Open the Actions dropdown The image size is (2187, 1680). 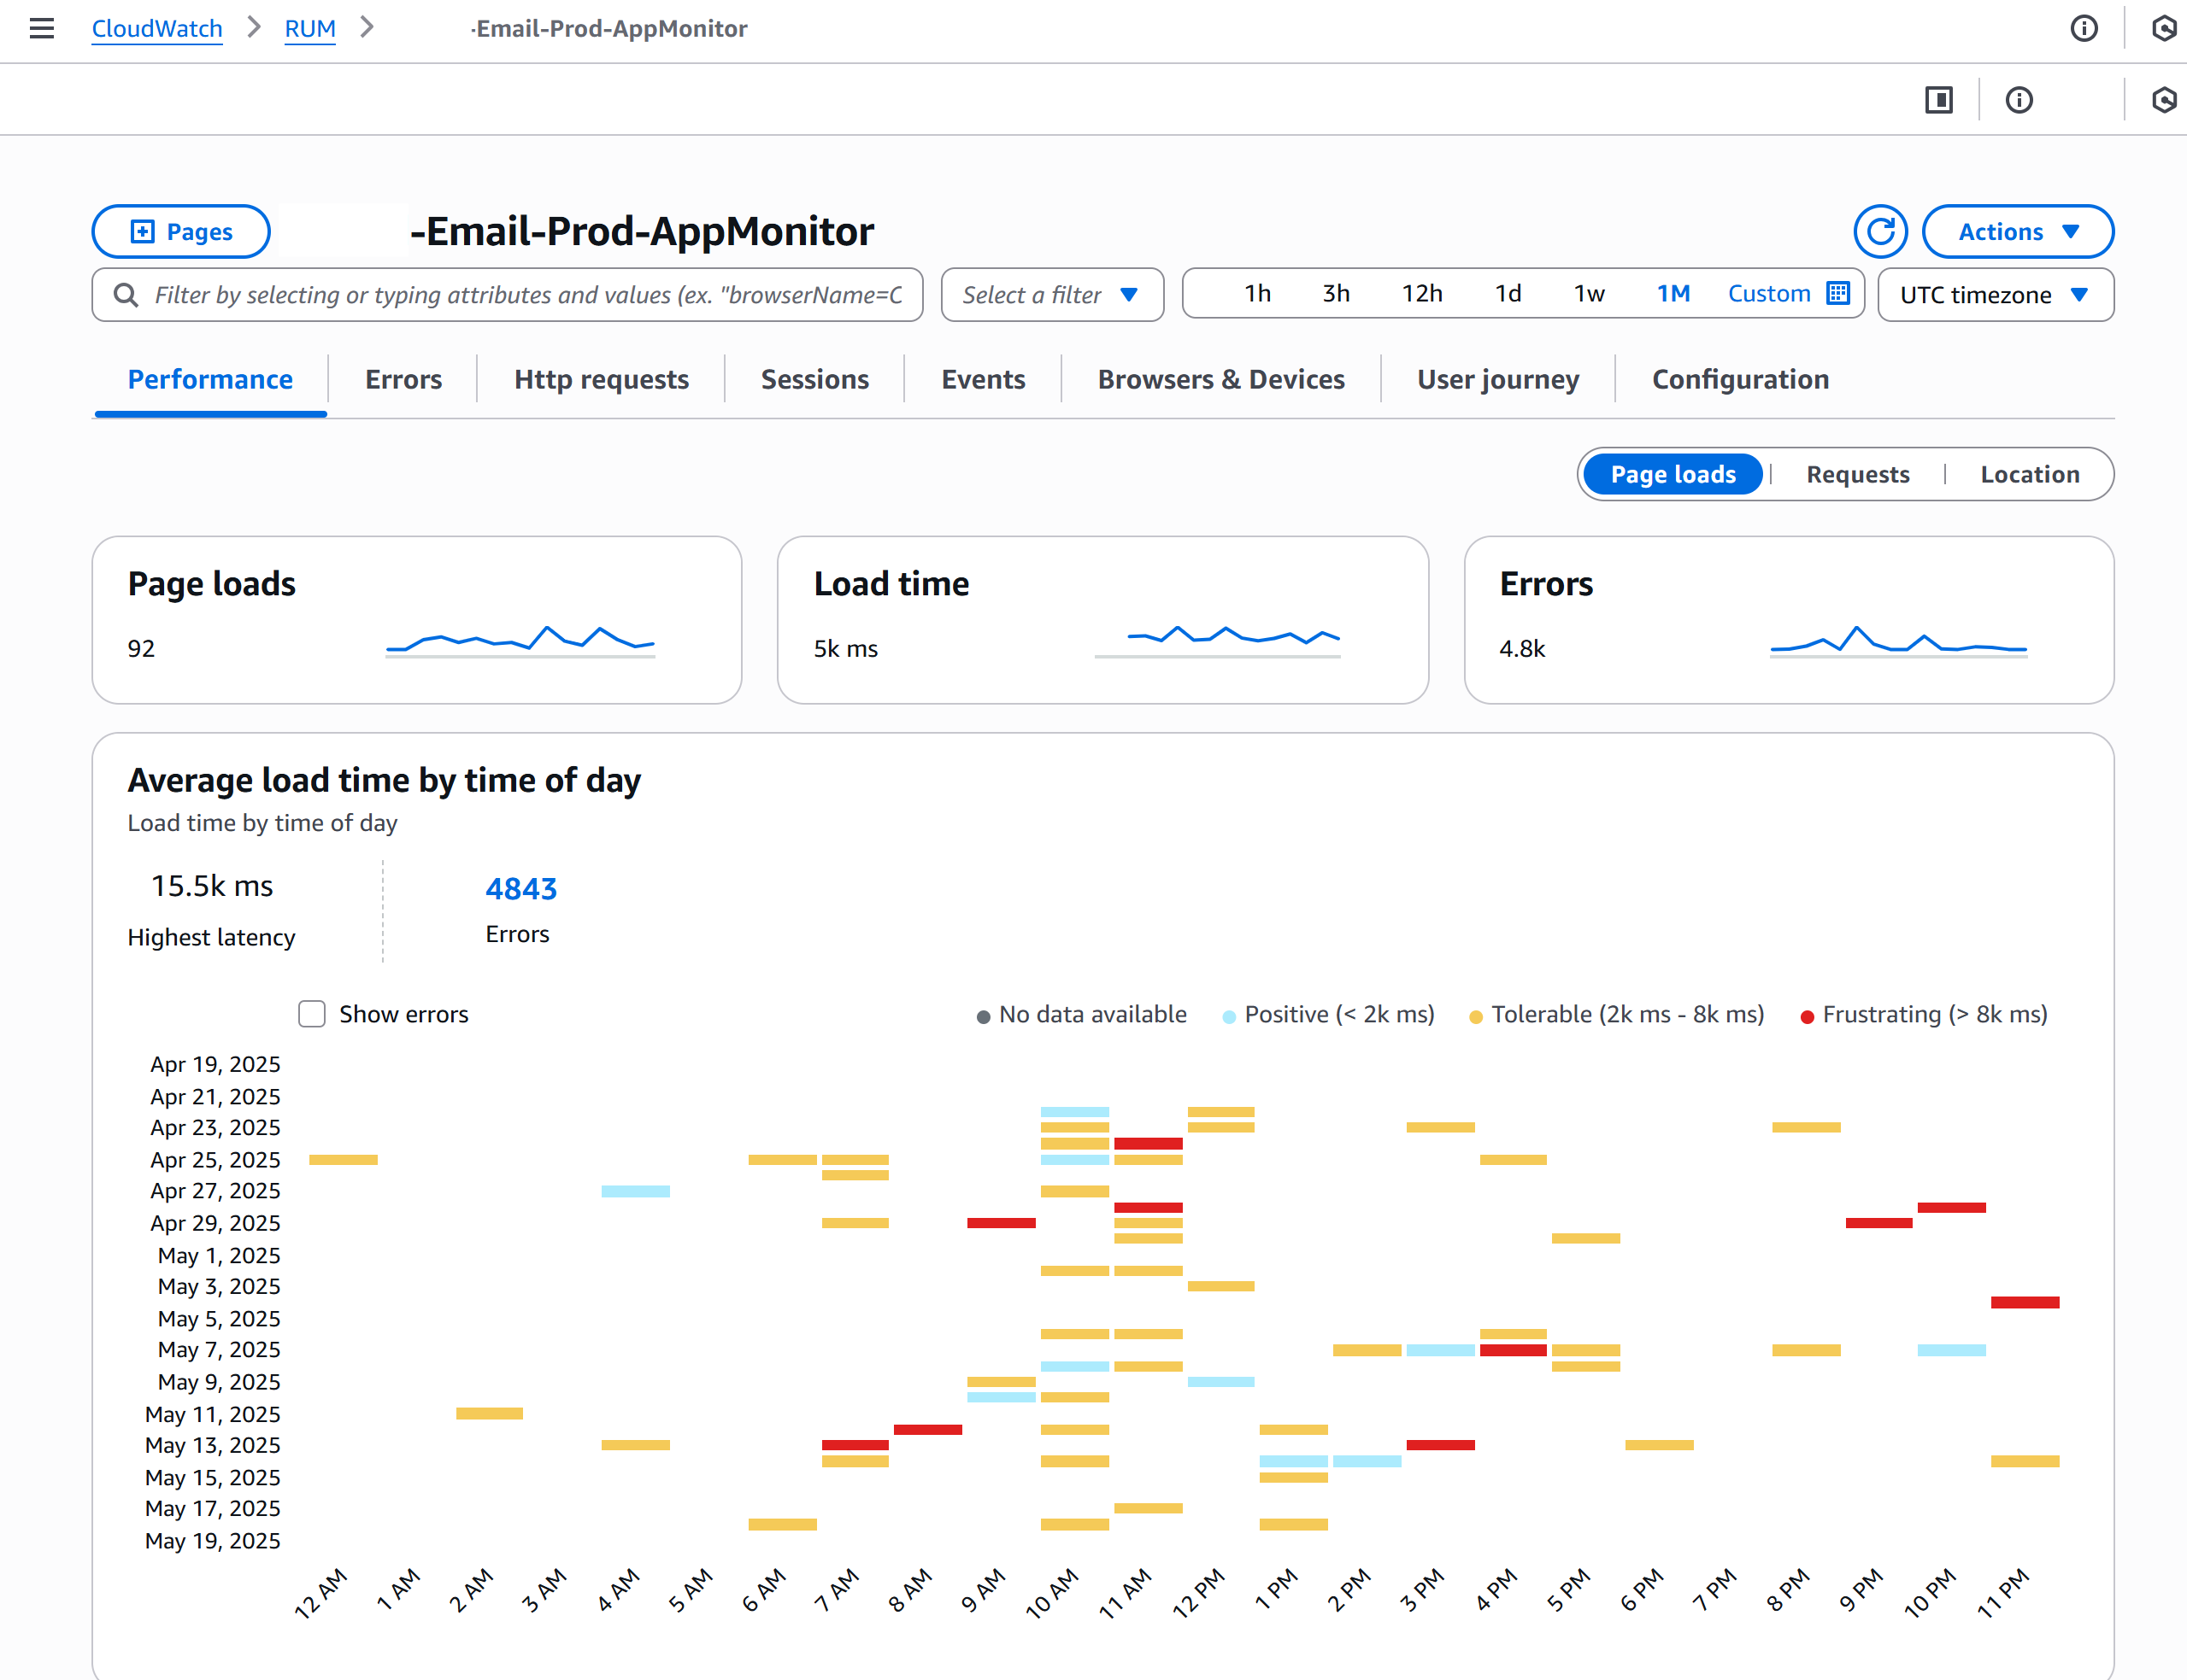click(2018, 231)
